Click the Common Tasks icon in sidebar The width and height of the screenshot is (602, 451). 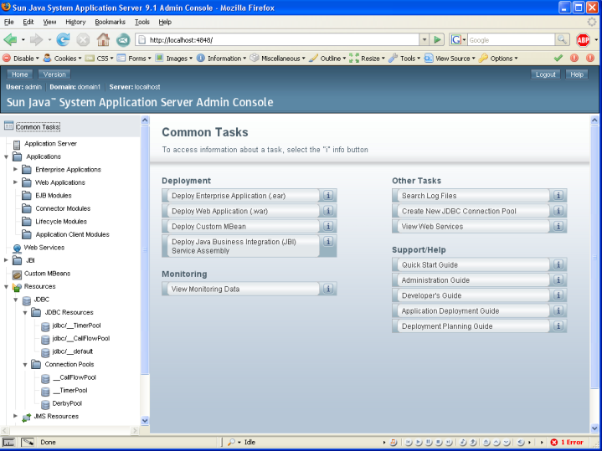coord(8,126)
